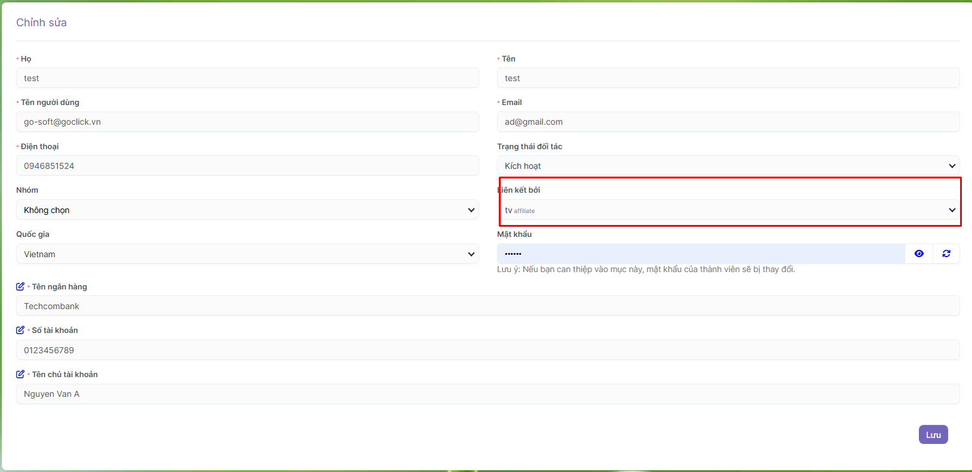
Task: Focus the Mật khẩu password field
Action: 701,254
